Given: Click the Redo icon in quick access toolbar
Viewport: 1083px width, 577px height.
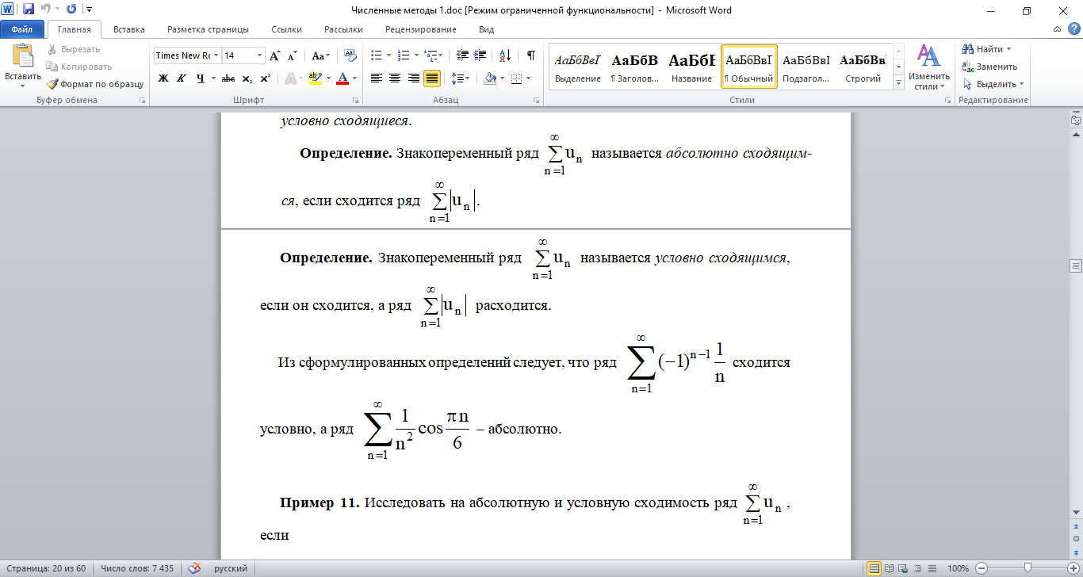Looking at the screenshot, I should (71, 10).
